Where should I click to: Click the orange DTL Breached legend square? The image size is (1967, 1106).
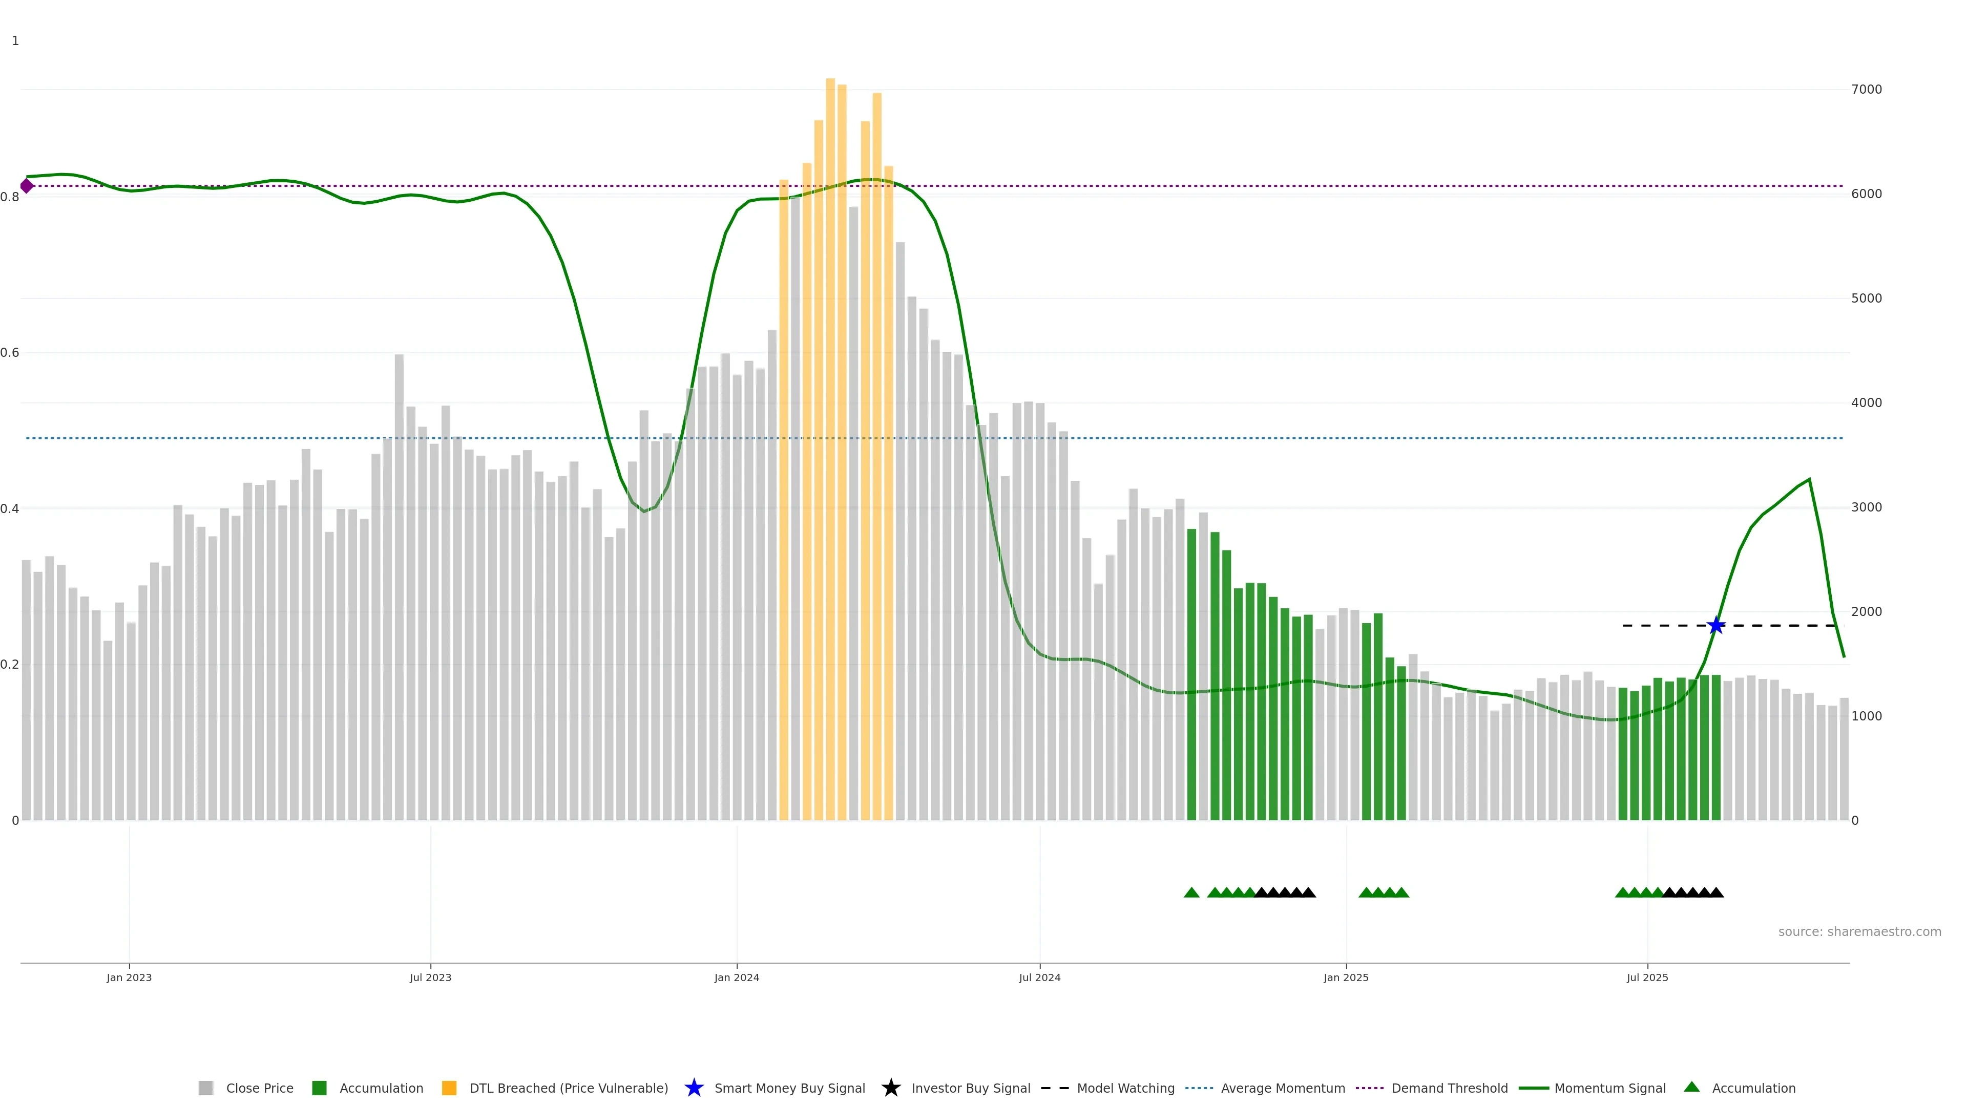449,1088
